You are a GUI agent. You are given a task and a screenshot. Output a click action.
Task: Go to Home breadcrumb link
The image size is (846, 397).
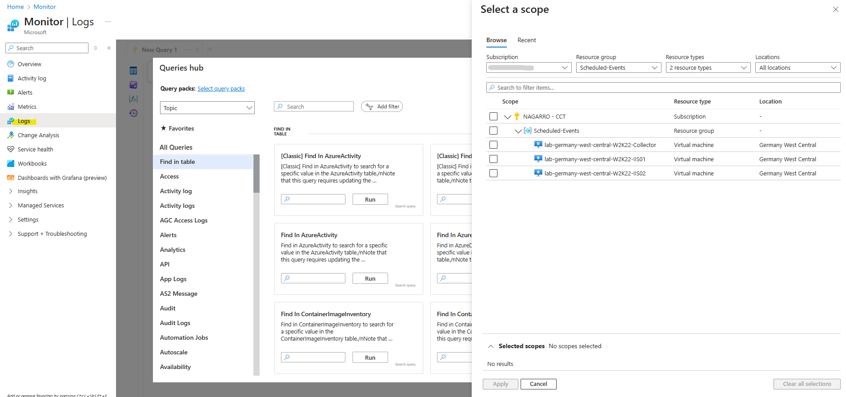(16, 7)
